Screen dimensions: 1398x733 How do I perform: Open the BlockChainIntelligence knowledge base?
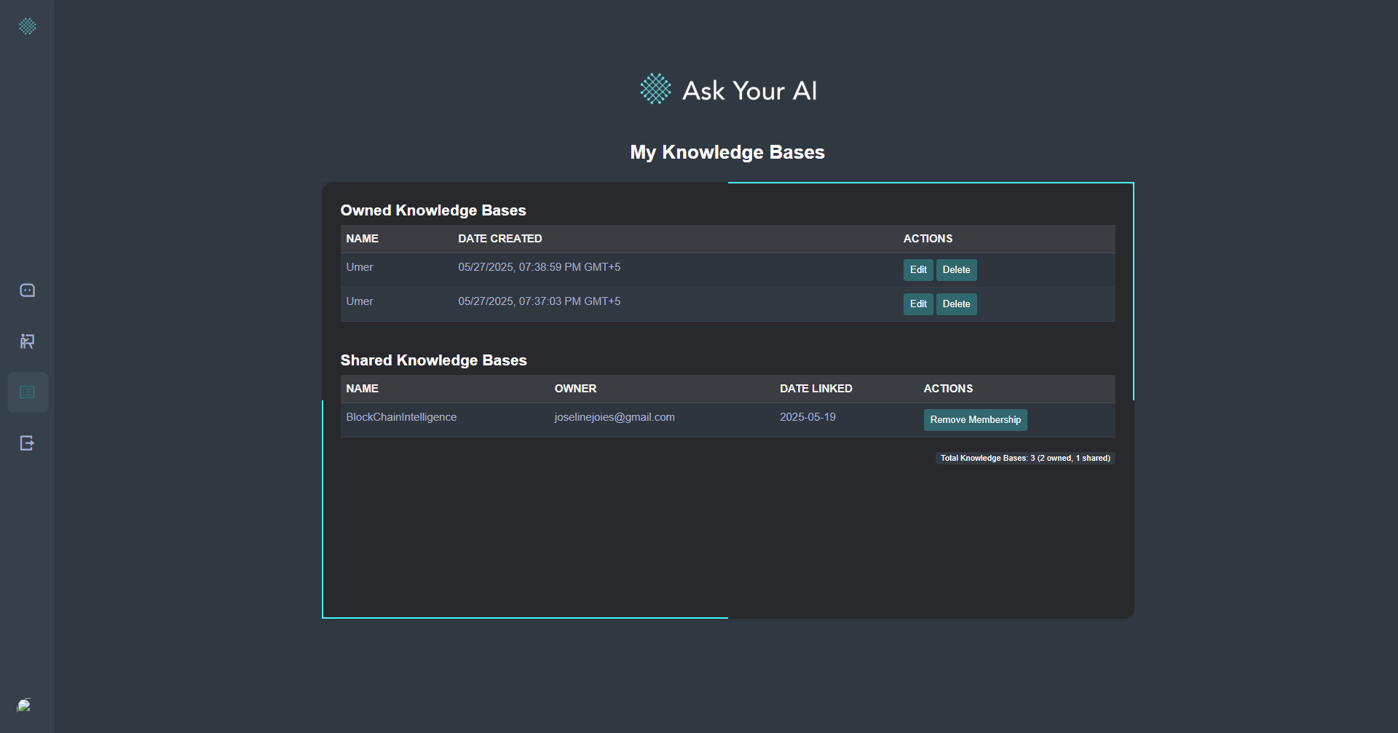pos(401,416)
